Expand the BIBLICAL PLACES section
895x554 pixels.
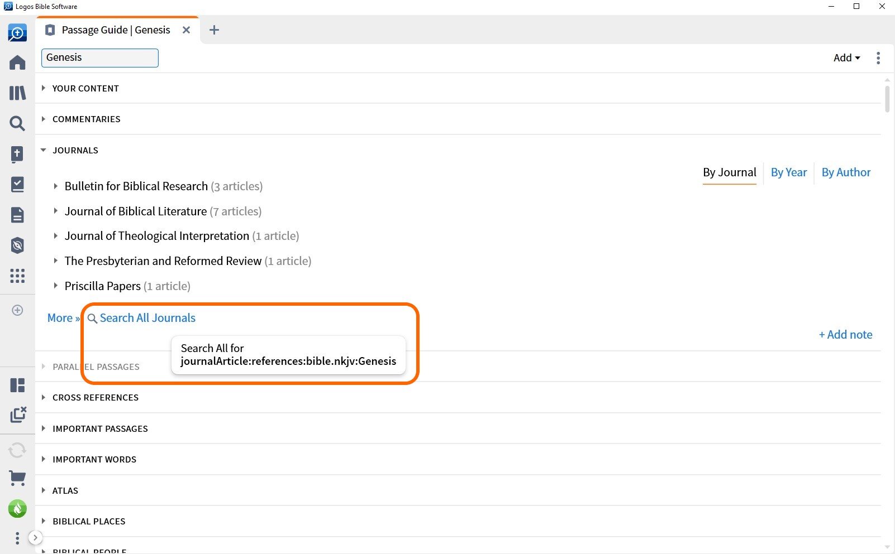(44, 521)
